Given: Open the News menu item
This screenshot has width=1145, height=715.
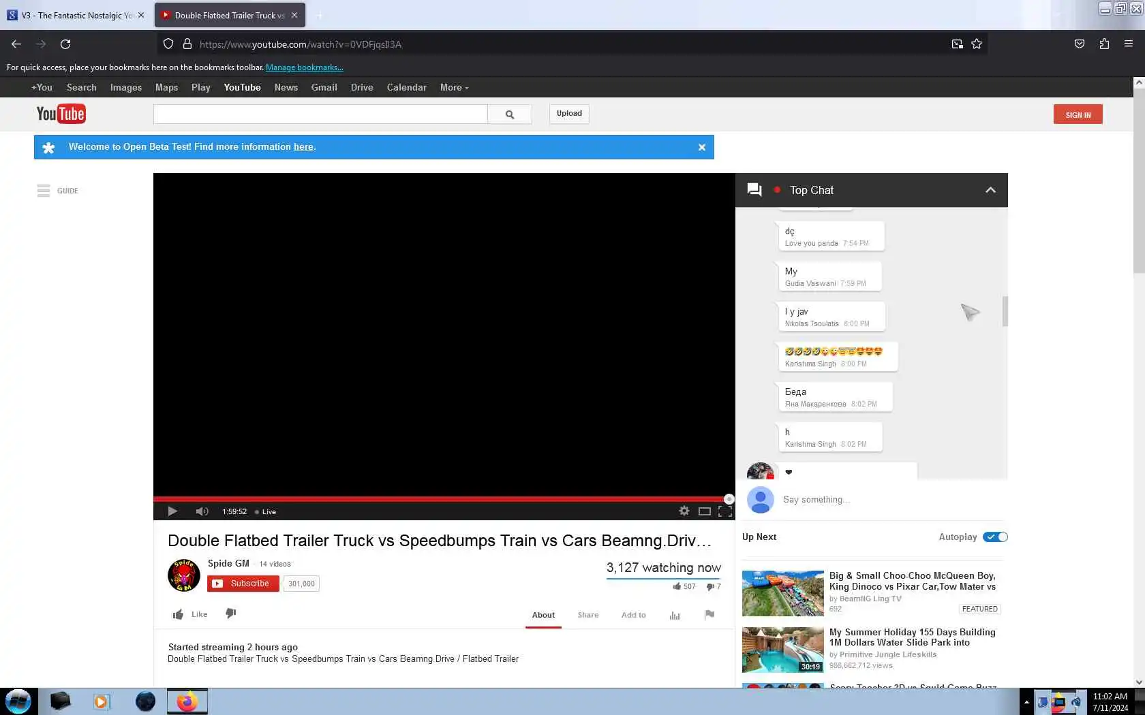Looking at the screenshot, I should coord(286,87).
